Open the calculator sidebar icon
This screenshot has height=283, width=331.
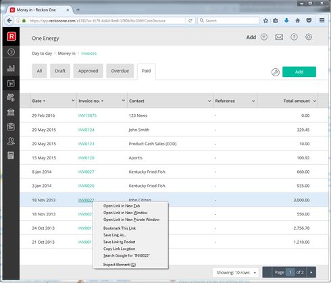[11, 155]
